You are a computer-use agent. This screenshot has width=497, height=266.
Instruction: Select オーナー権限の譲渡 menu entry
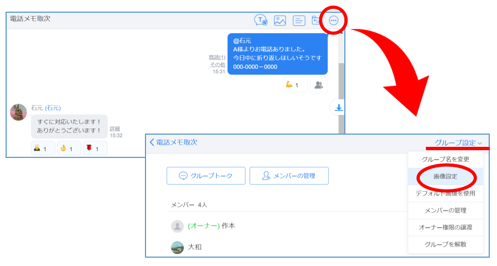445,227
